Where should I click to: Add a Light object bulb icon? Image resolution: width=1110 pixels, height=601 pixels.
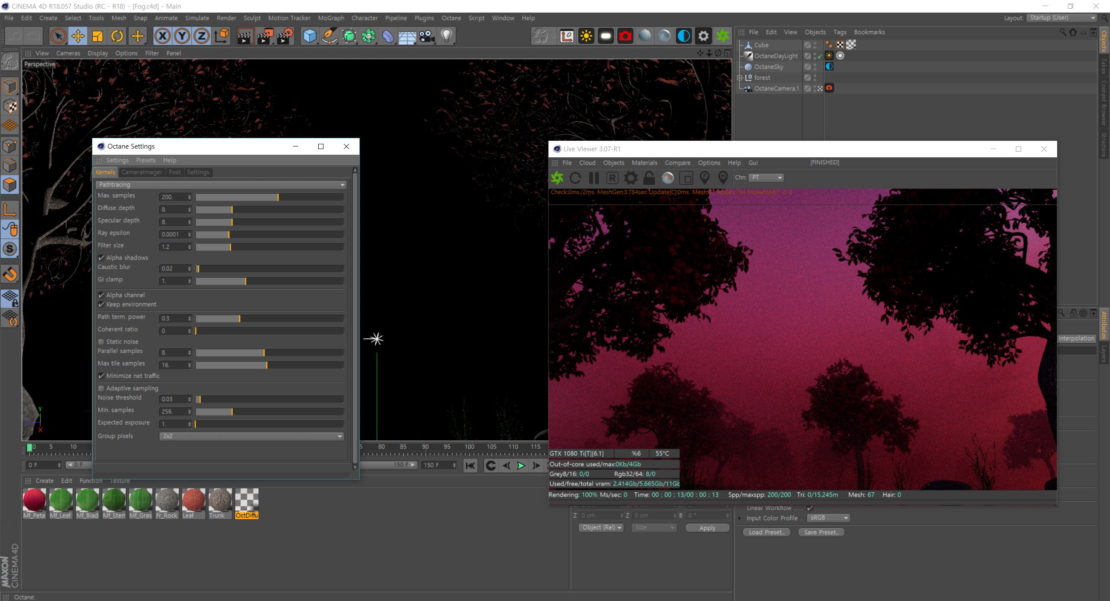click(x=447, y=36)
